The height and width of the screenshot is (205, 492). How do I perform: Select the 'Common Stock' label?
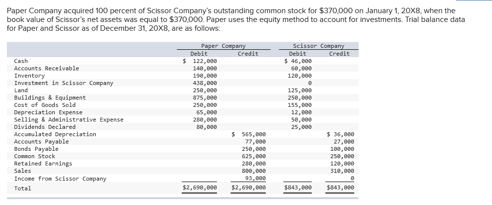(35, 156)
